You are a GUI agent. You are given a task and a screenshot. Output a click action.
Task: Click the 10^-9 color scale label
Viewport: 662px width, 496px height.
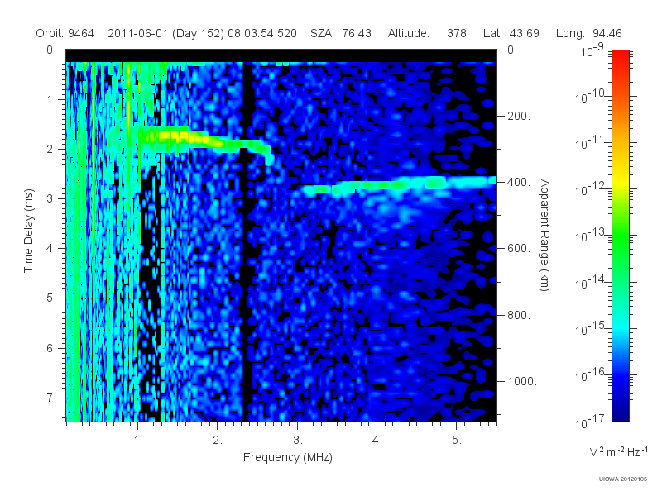coord(592,50)
